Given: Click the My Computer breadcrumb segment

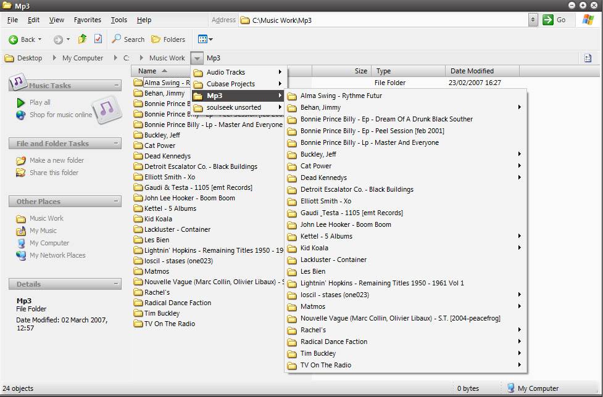Looking at the screenshot, I should (83, 58).
